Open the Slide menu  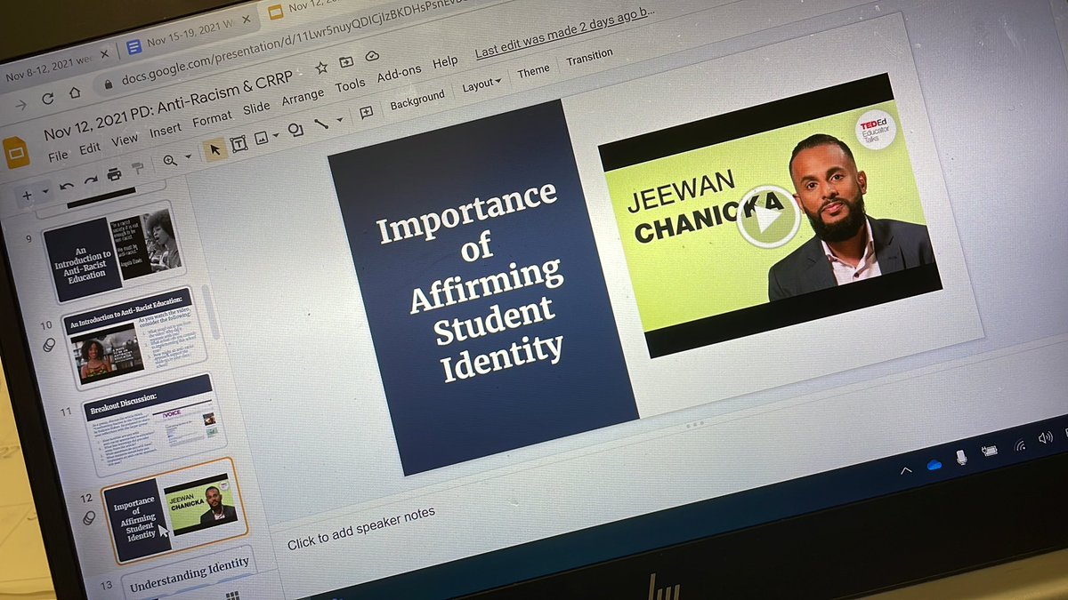pos(256,108)
